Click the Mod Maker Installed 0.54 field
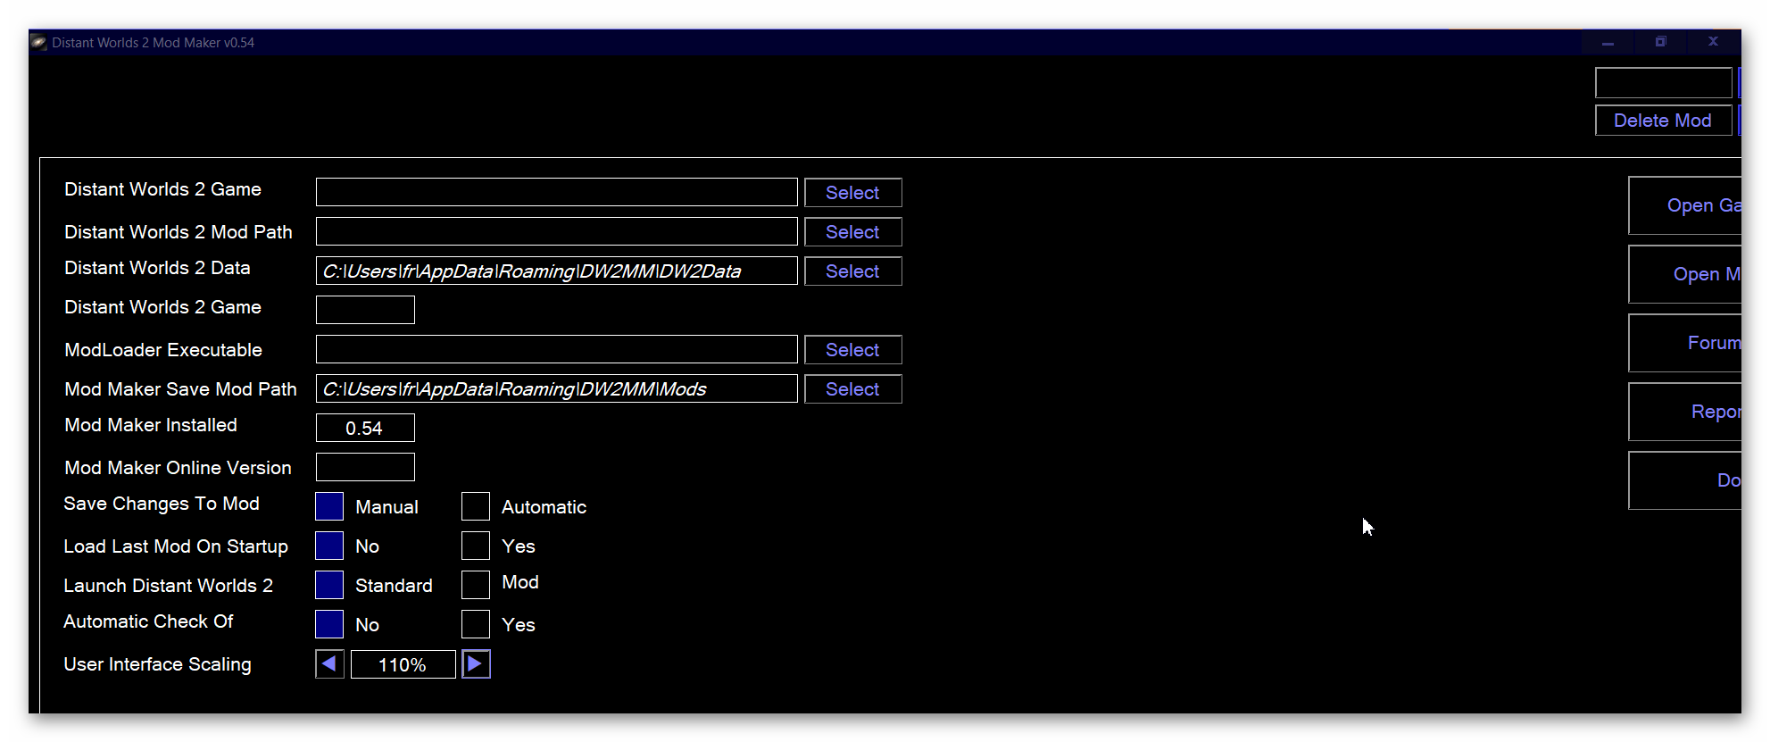This screenshot has width=1770, height=742. (365, 428)
